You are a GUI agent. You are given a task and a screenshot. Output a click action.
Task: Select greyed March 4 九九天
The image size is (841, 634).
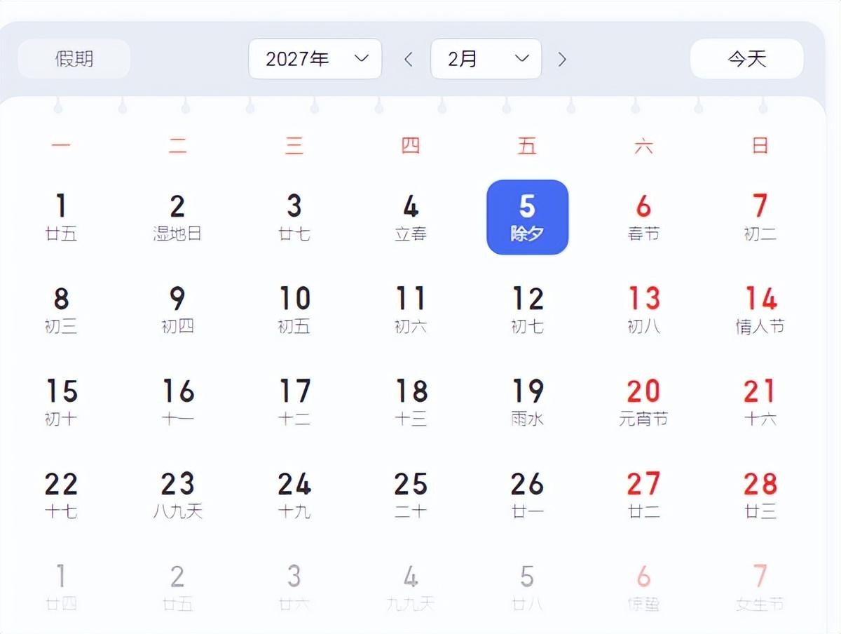pos(411,588)
